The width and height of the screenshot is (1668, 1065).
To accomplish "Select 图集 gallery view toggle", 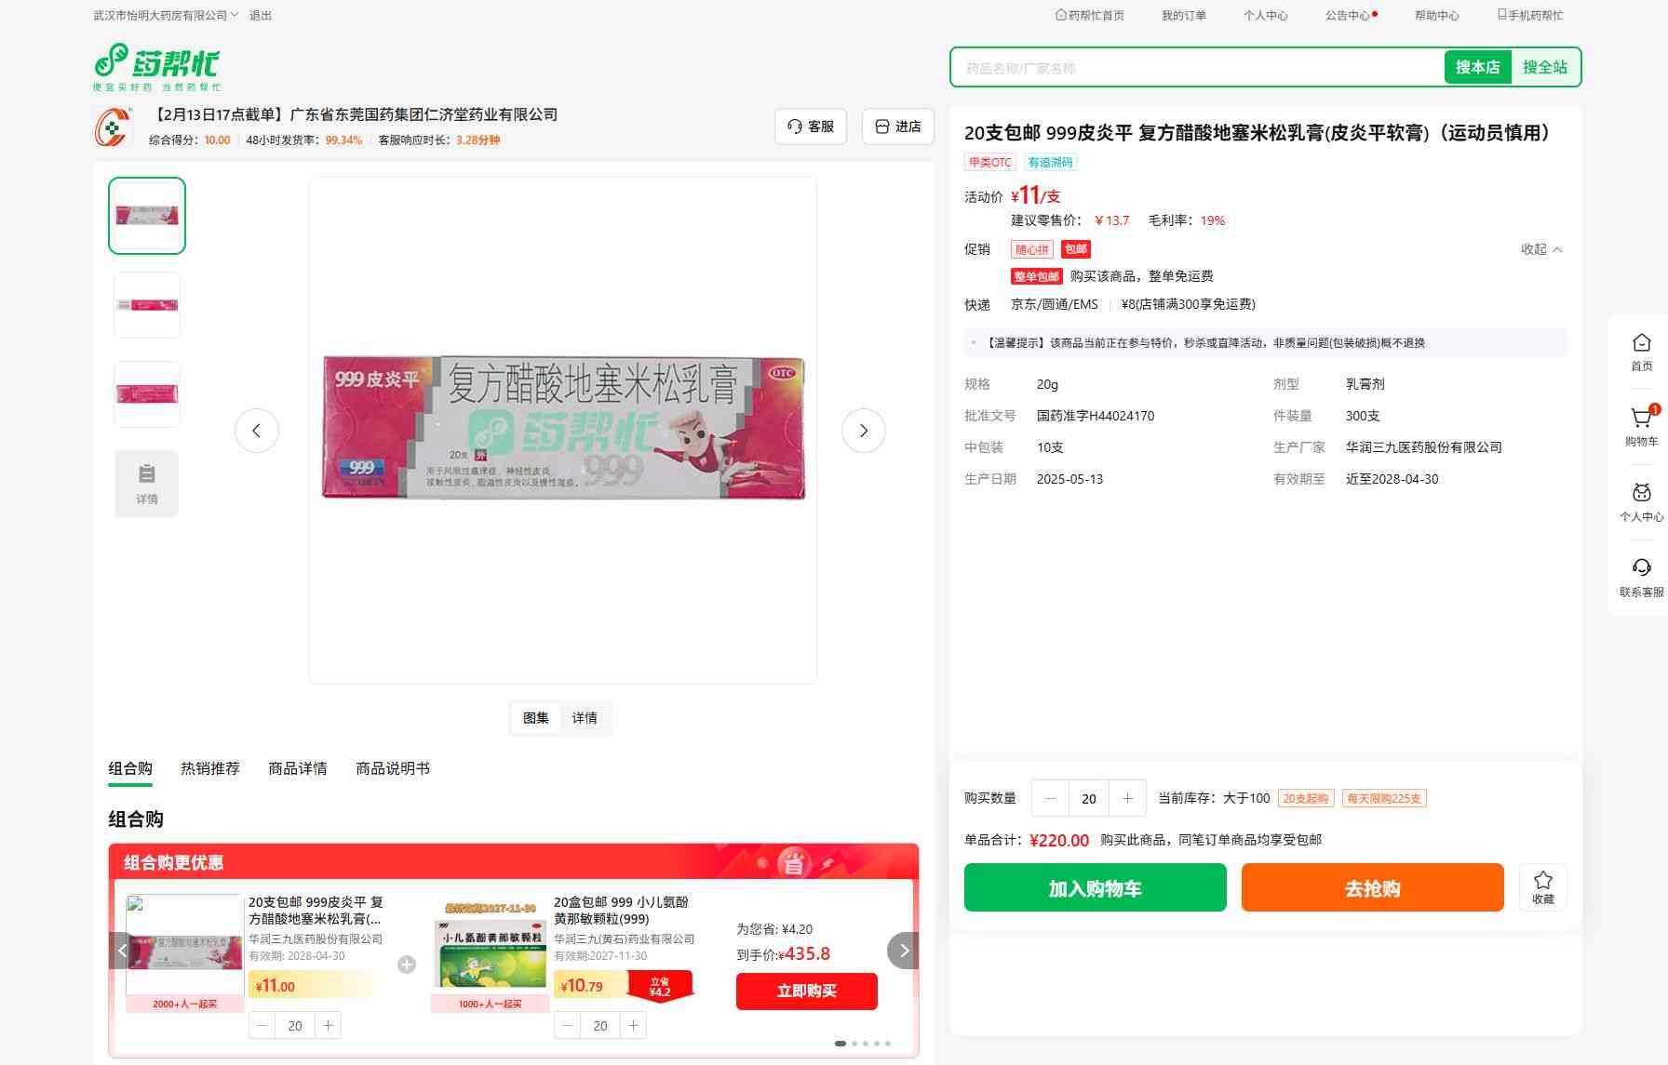I will (535, 718).
